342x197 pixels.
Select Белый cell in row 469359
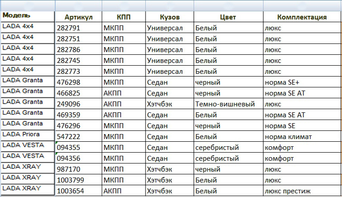pos(228,115)
